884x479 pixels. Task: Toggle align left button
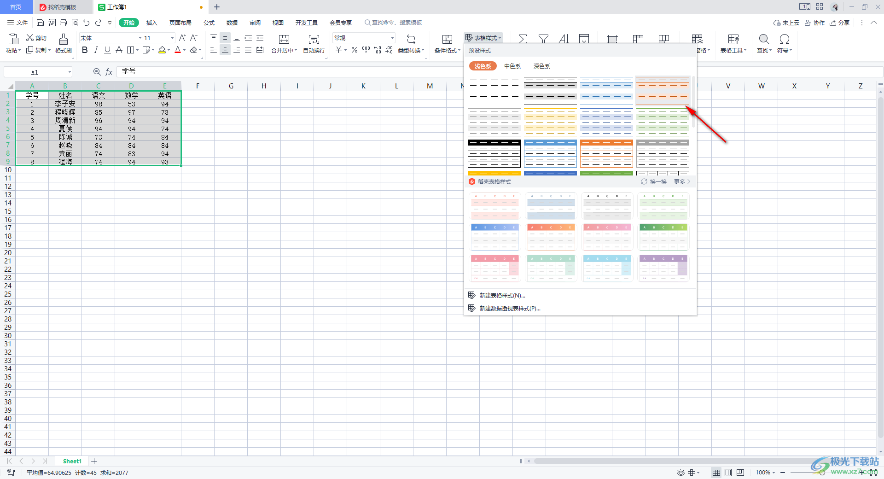point(214,50)
